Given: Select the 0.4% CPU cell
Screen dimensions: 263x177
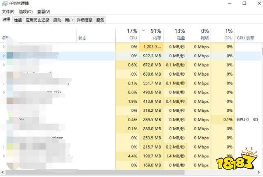Looking at the screenshot, I should pyautogui.click(x=128, y=120).
